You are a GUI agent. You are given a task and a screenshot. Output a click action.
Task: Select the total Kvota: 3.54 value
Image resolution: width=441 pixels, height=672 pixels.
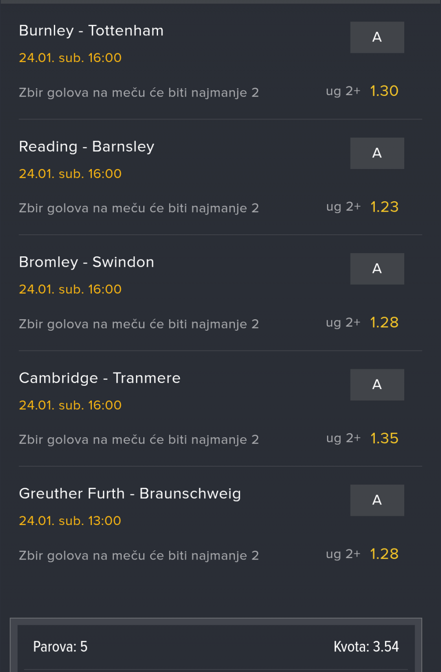click(x=366, y=647)
